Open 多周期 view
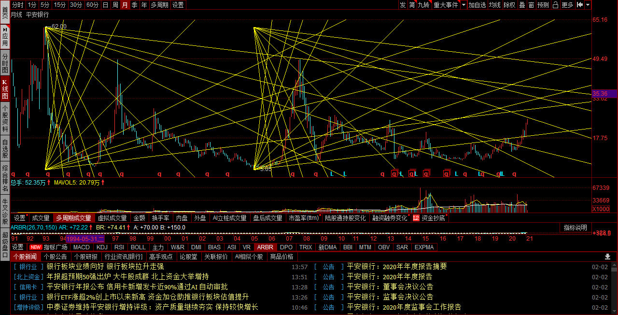 159,5
